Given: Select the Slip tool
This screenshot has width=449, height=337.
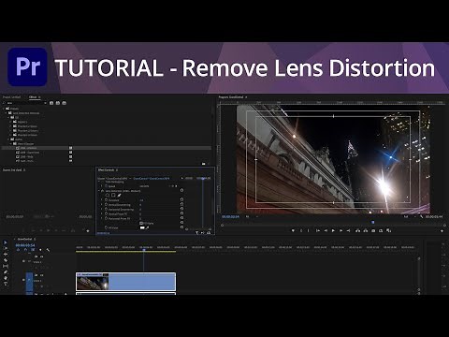Looking at the screenshot, I should 6,266.
